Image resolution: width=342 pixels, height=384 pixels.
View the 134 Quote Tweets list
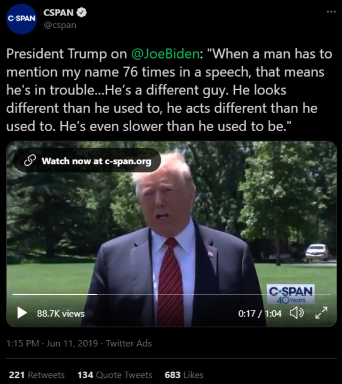pyautogui.click(x=115, y=375)
